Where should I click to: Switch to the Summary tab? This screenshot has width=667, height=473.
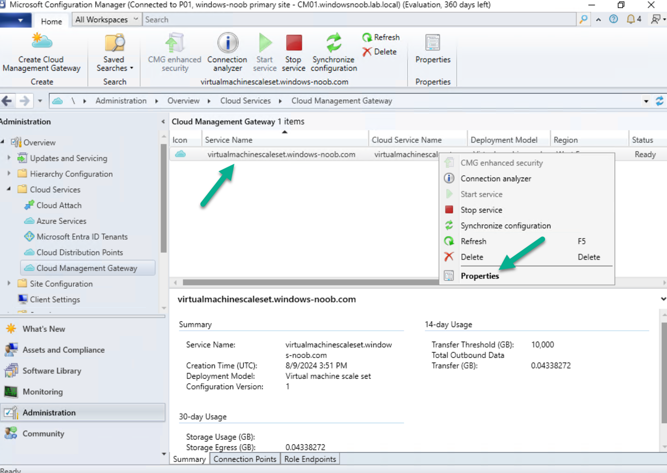click(x=189, y=459)
